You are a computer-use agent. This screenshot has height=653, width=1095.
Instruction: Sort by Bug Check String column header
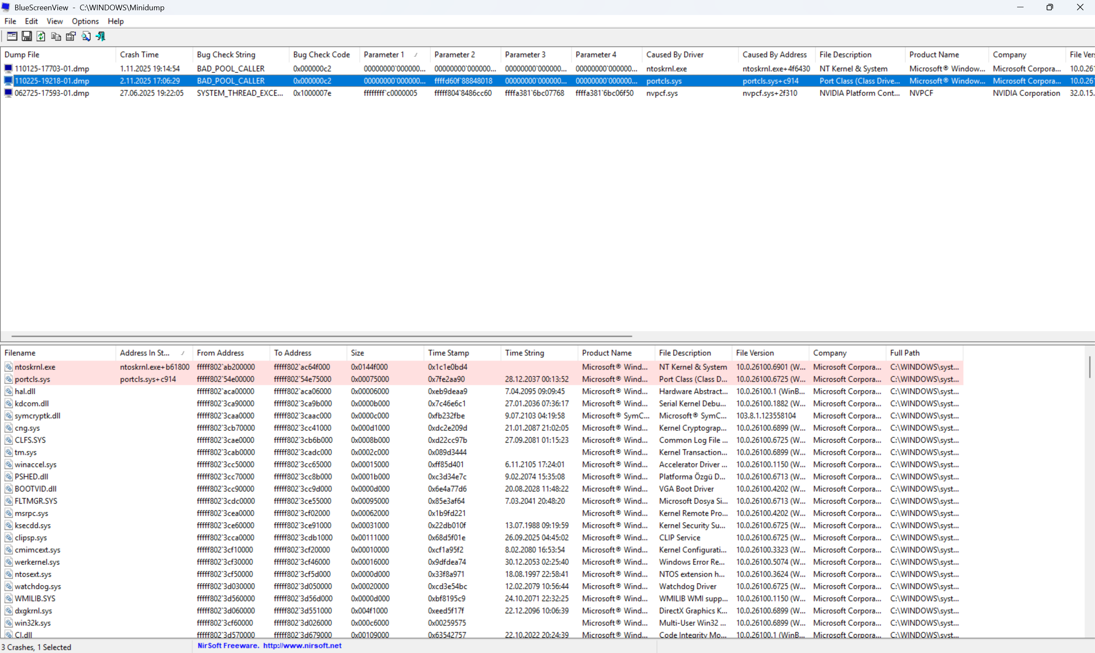(x=241, y=55)
